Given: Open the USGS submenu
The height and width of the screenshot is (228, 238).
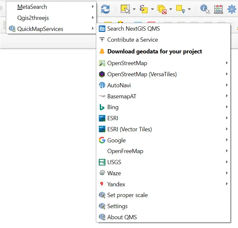Looking at the screenshot, I should coord(163,162).
